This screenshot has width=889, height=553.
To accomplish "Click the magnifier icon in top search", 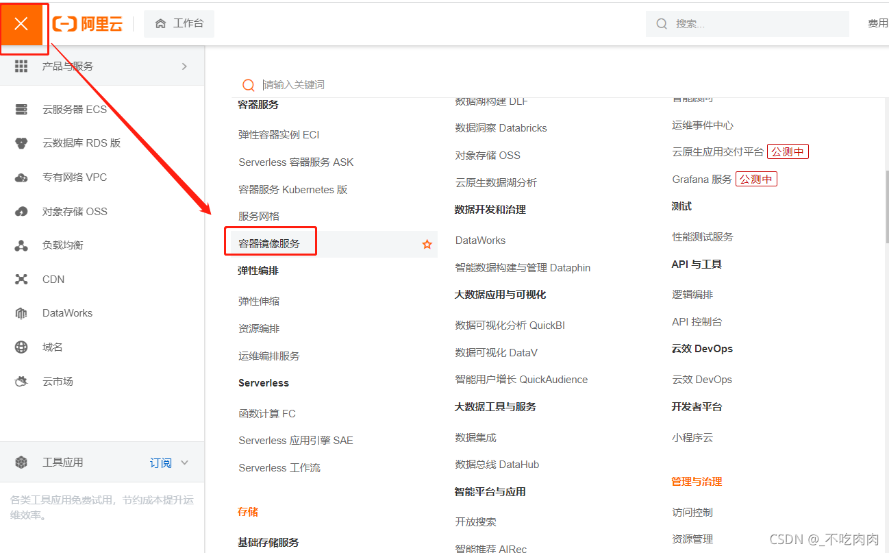I will [x=662, y=24].
